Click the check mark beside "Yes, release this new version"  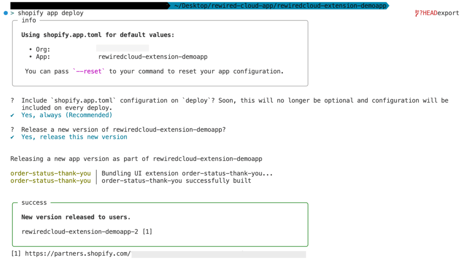pos(12,137)
